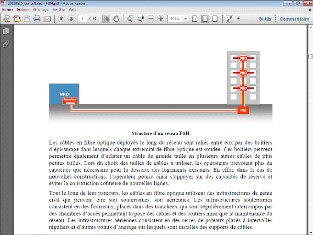Open the Affichage menu

click(40, 10)
